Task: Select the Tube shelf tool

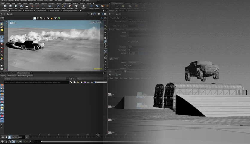Action: click(x=16, y=6)
